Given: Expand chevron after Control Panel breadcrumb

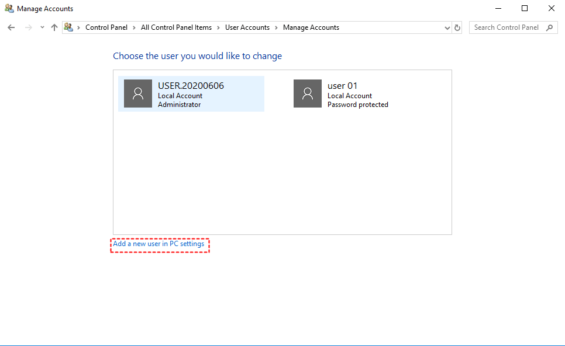Looking at the screenshot, I should [x=134, y=27].
